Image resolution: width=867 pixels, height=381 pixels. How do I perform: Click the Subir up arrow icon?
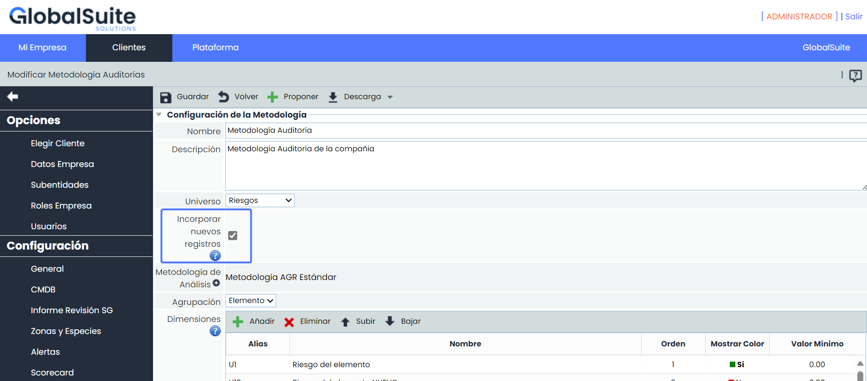tap(345, 322)
